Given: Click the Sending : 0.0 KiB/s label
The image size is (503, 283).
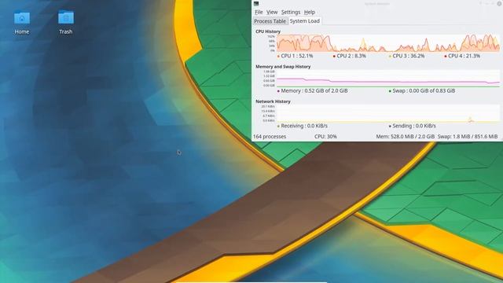Looking at the screenshot, I should click(412, 126).
